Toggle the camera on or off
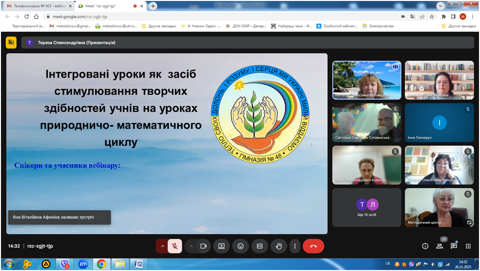 204,246
